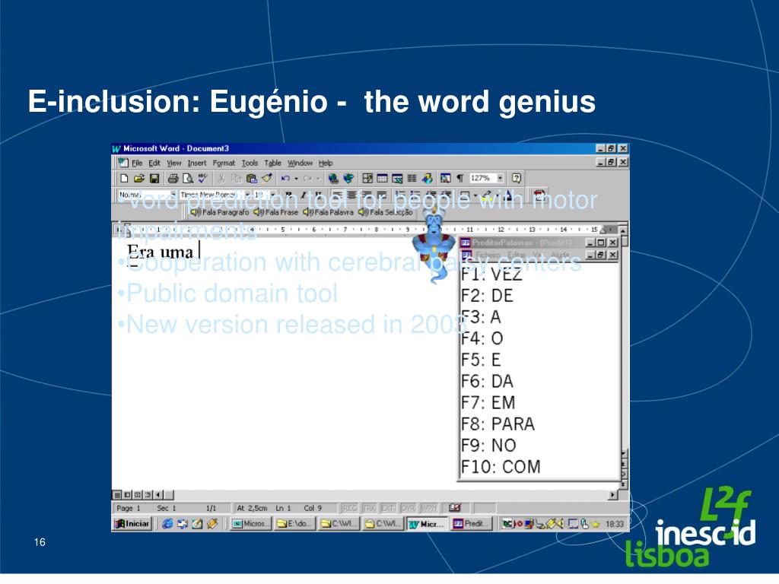Copy selection using the Copy icon
779x584 pixels.
(x=237, y=178)
